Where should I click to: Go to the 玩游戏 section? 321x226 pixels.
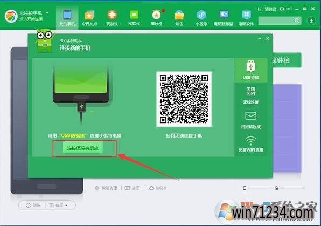[x=112, y=18]
